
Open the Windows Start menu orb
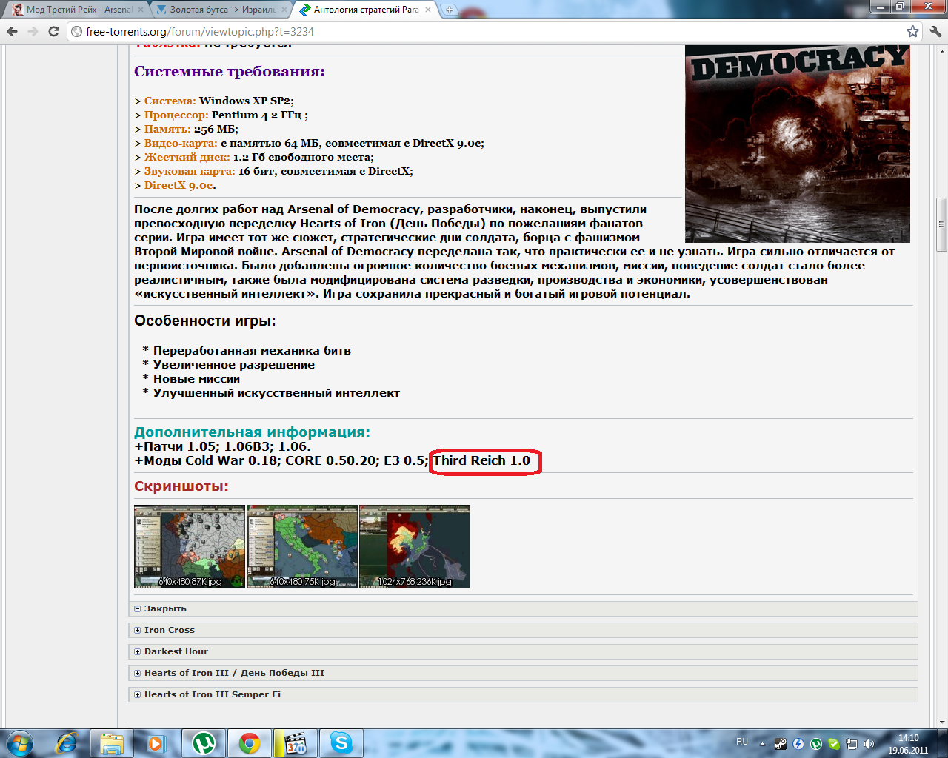(x=19, y=742)
